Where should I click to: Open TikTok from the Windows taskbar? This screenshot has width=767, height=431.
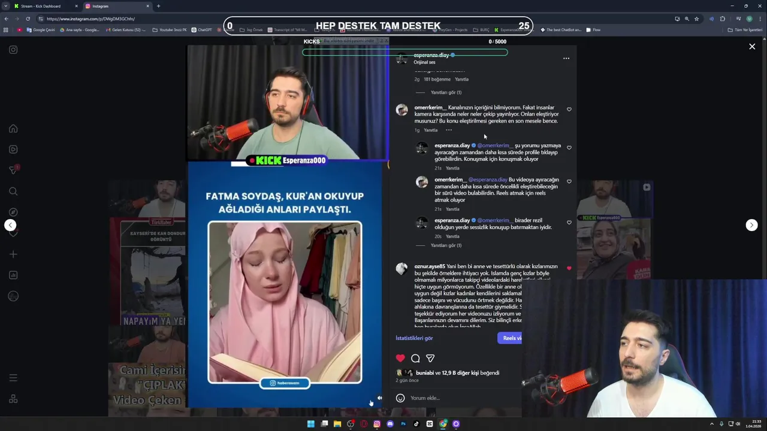point(416,424)
